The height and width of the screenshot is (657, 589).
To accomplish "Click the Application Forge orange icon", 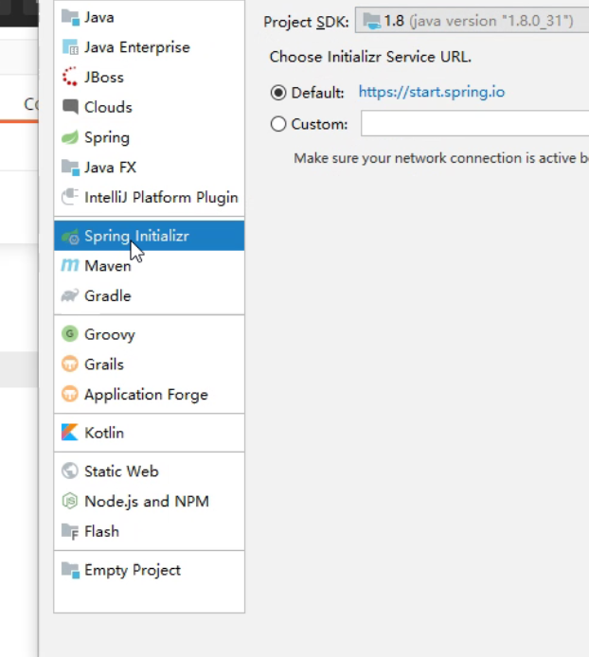I will (x=70, y=394).
